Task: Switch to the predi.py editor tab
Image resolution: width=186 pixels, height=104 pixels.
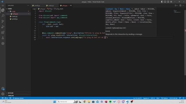Action: tap(37, 5)
